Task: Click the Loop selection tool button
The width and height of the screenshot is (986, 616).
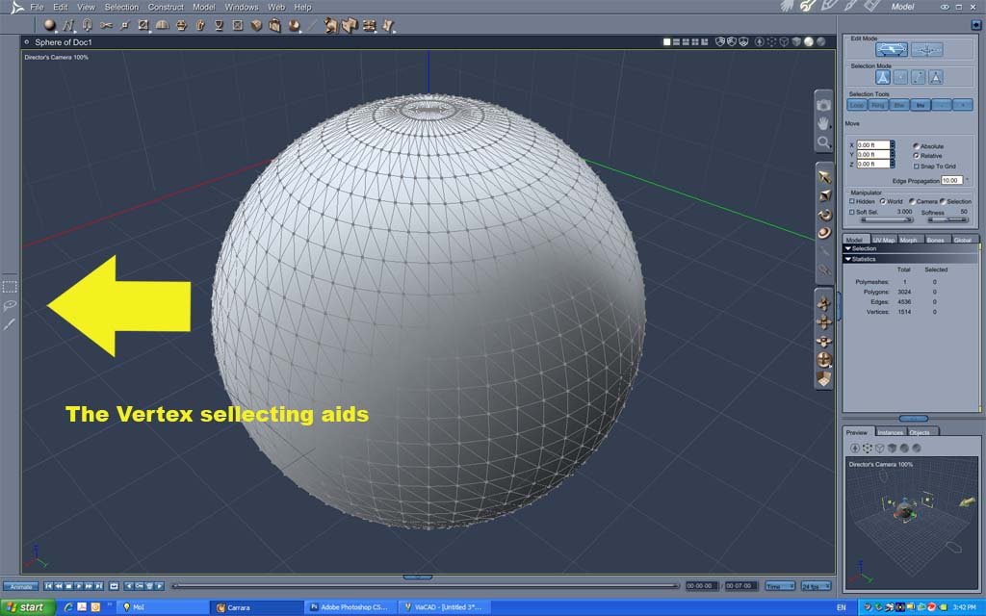Action: point(857,105)
